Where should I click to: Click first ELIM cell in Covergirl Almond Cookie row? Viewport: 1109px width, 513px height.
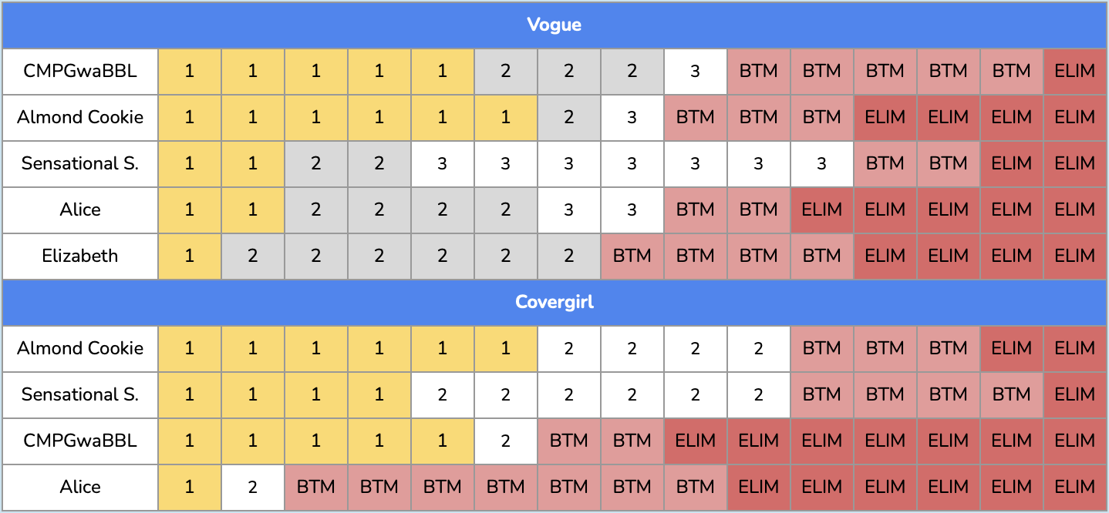point(1011,348)
